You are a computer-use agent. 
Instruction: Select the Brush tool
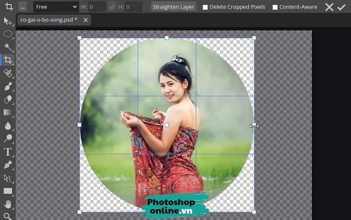8,86
